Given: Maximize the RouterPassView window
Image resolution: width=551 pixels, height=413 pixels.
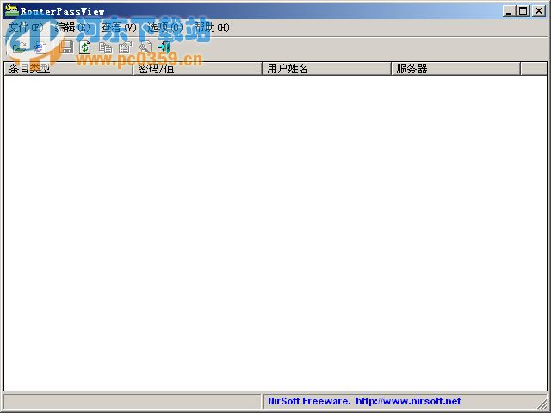Looking at the screenshot, I should tap(523, 11).
